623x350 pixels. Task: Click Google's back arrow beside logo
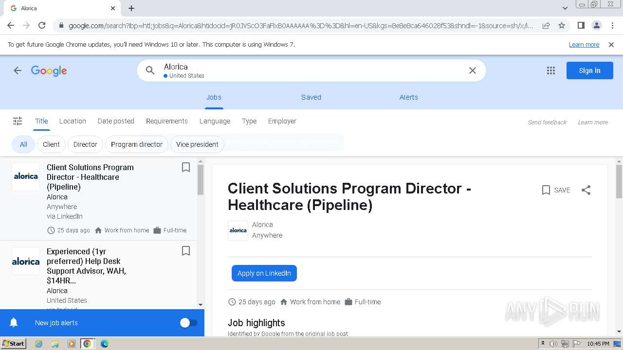point(18,70)
